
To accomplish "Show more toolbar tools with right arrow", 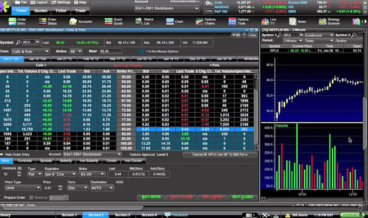I will pyautogui.click(x=365, y=21).
